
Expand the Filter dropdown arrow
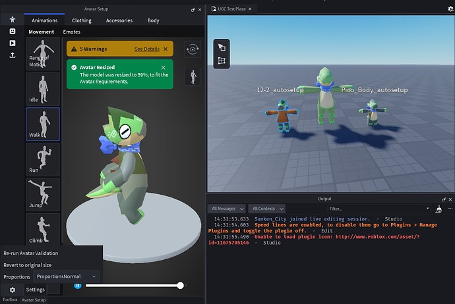427,209
